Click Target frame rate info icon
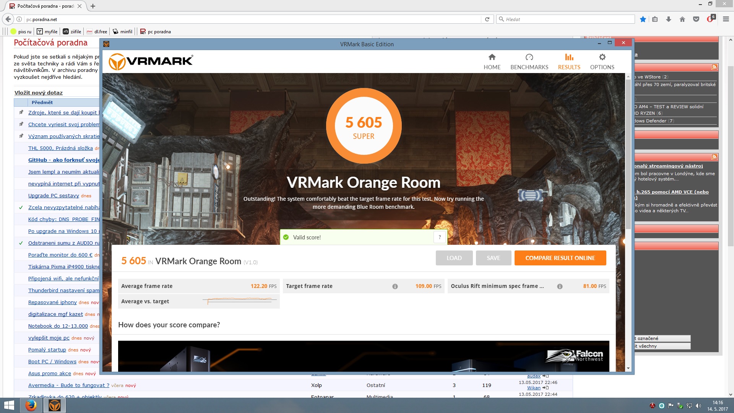This screenshot has width=734, height=413. pyautogui.click(x=395, y=286)
